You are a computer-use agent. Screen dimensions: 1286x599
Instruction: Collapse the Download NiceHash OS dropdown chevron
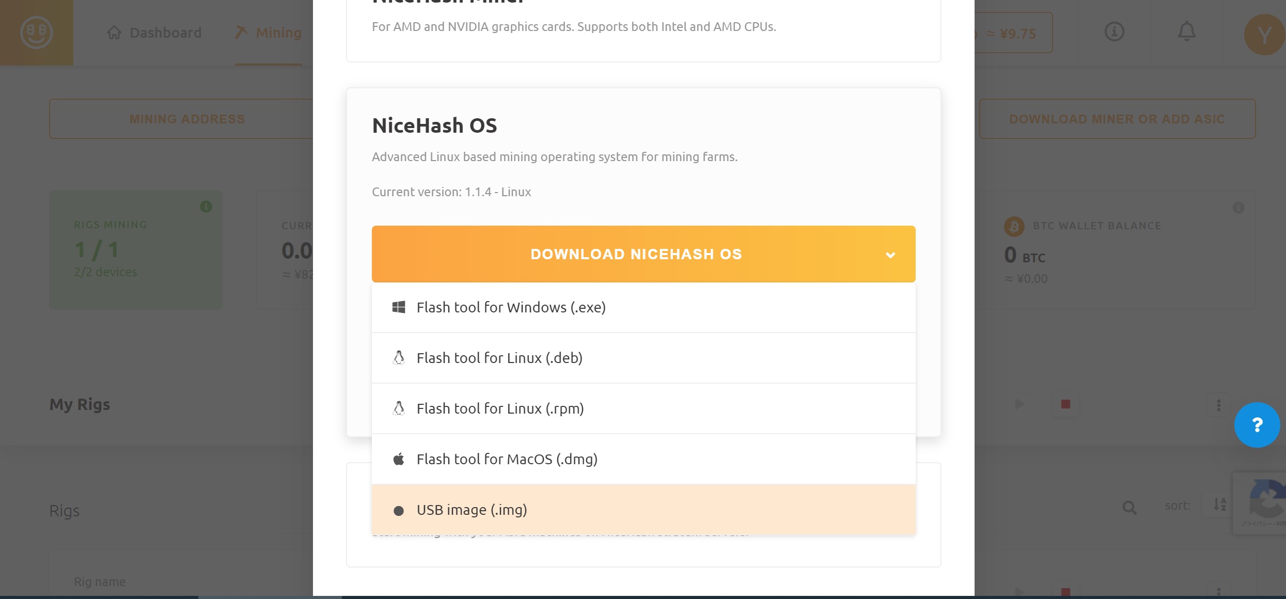890,255
